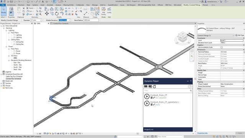Click the Dynamo Player search magnifier icon
The width and height of the screenshot is (245, 138).
tap(191, 90)
